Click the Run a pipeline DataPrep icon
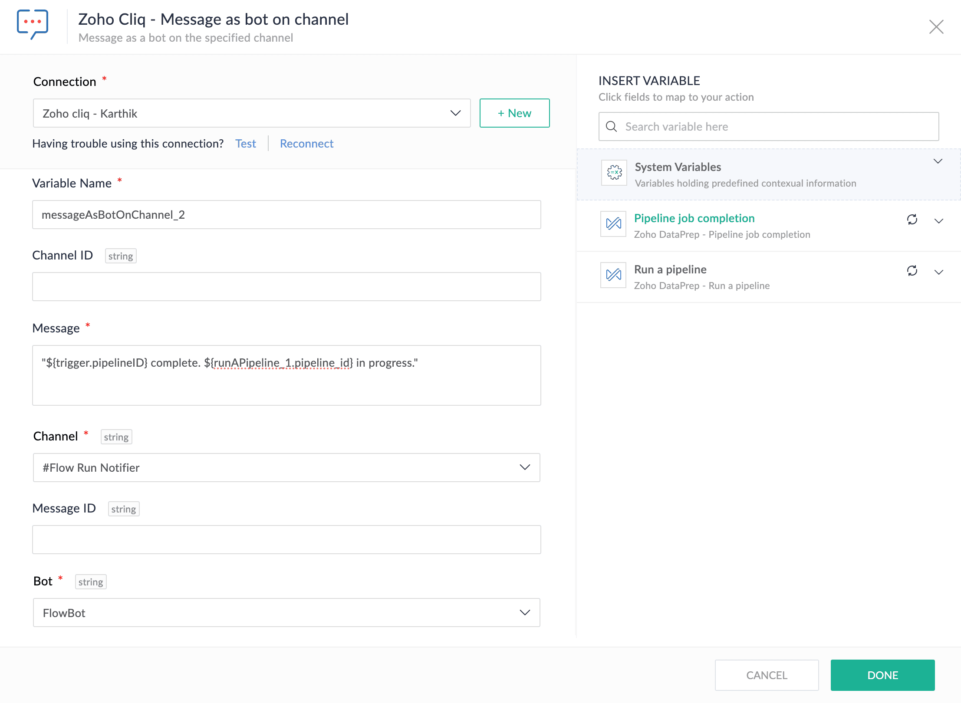This screenshot has height=703, width=961. point(613,275)
